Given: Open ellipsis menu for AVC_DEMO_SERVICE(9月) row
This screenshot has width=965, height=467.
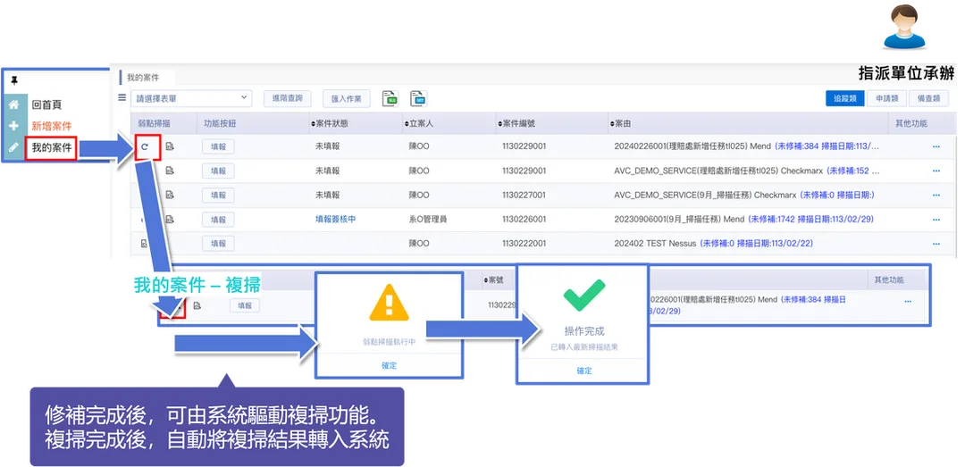Looking at the screenshot, I should (936, 195).
